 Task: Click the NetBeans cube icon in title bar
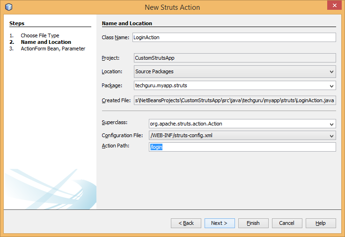[8, 7]
